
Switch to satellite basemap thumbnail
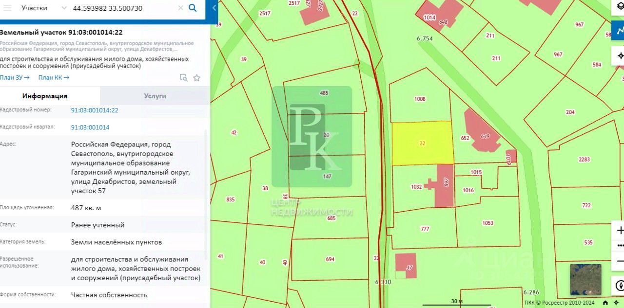[585, 279]
